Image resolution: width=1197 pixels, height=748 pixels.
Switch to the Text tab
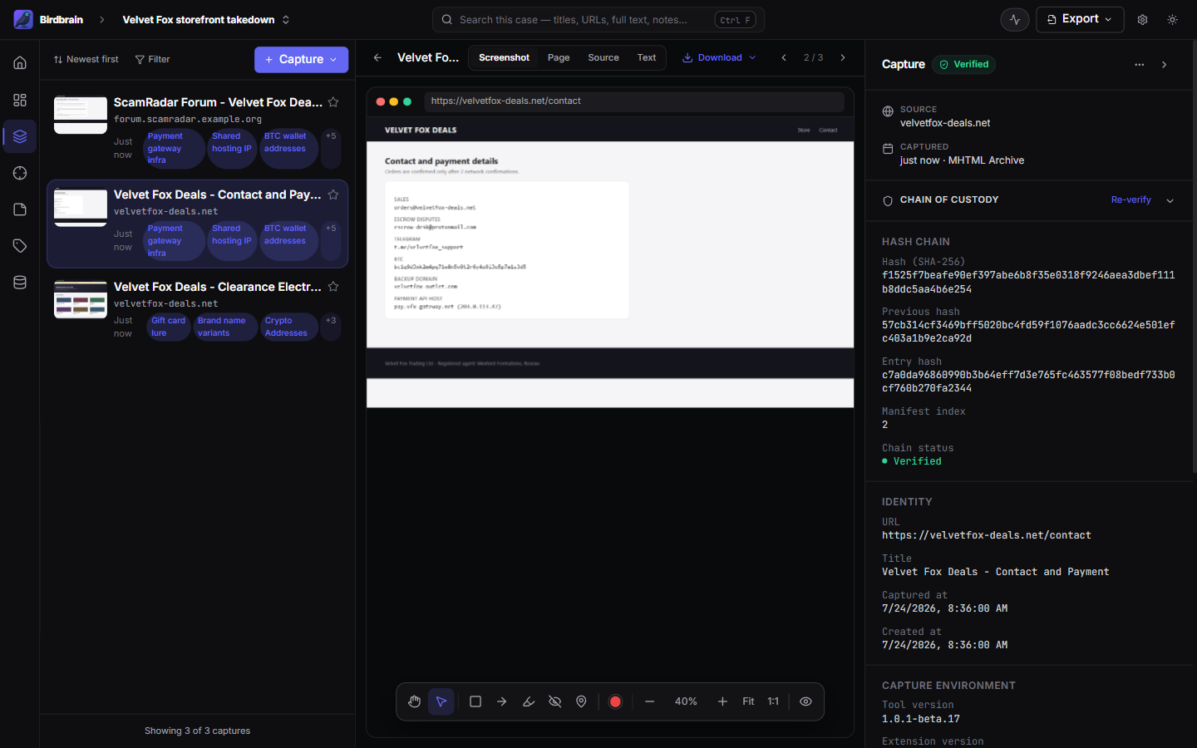point(647,57)
